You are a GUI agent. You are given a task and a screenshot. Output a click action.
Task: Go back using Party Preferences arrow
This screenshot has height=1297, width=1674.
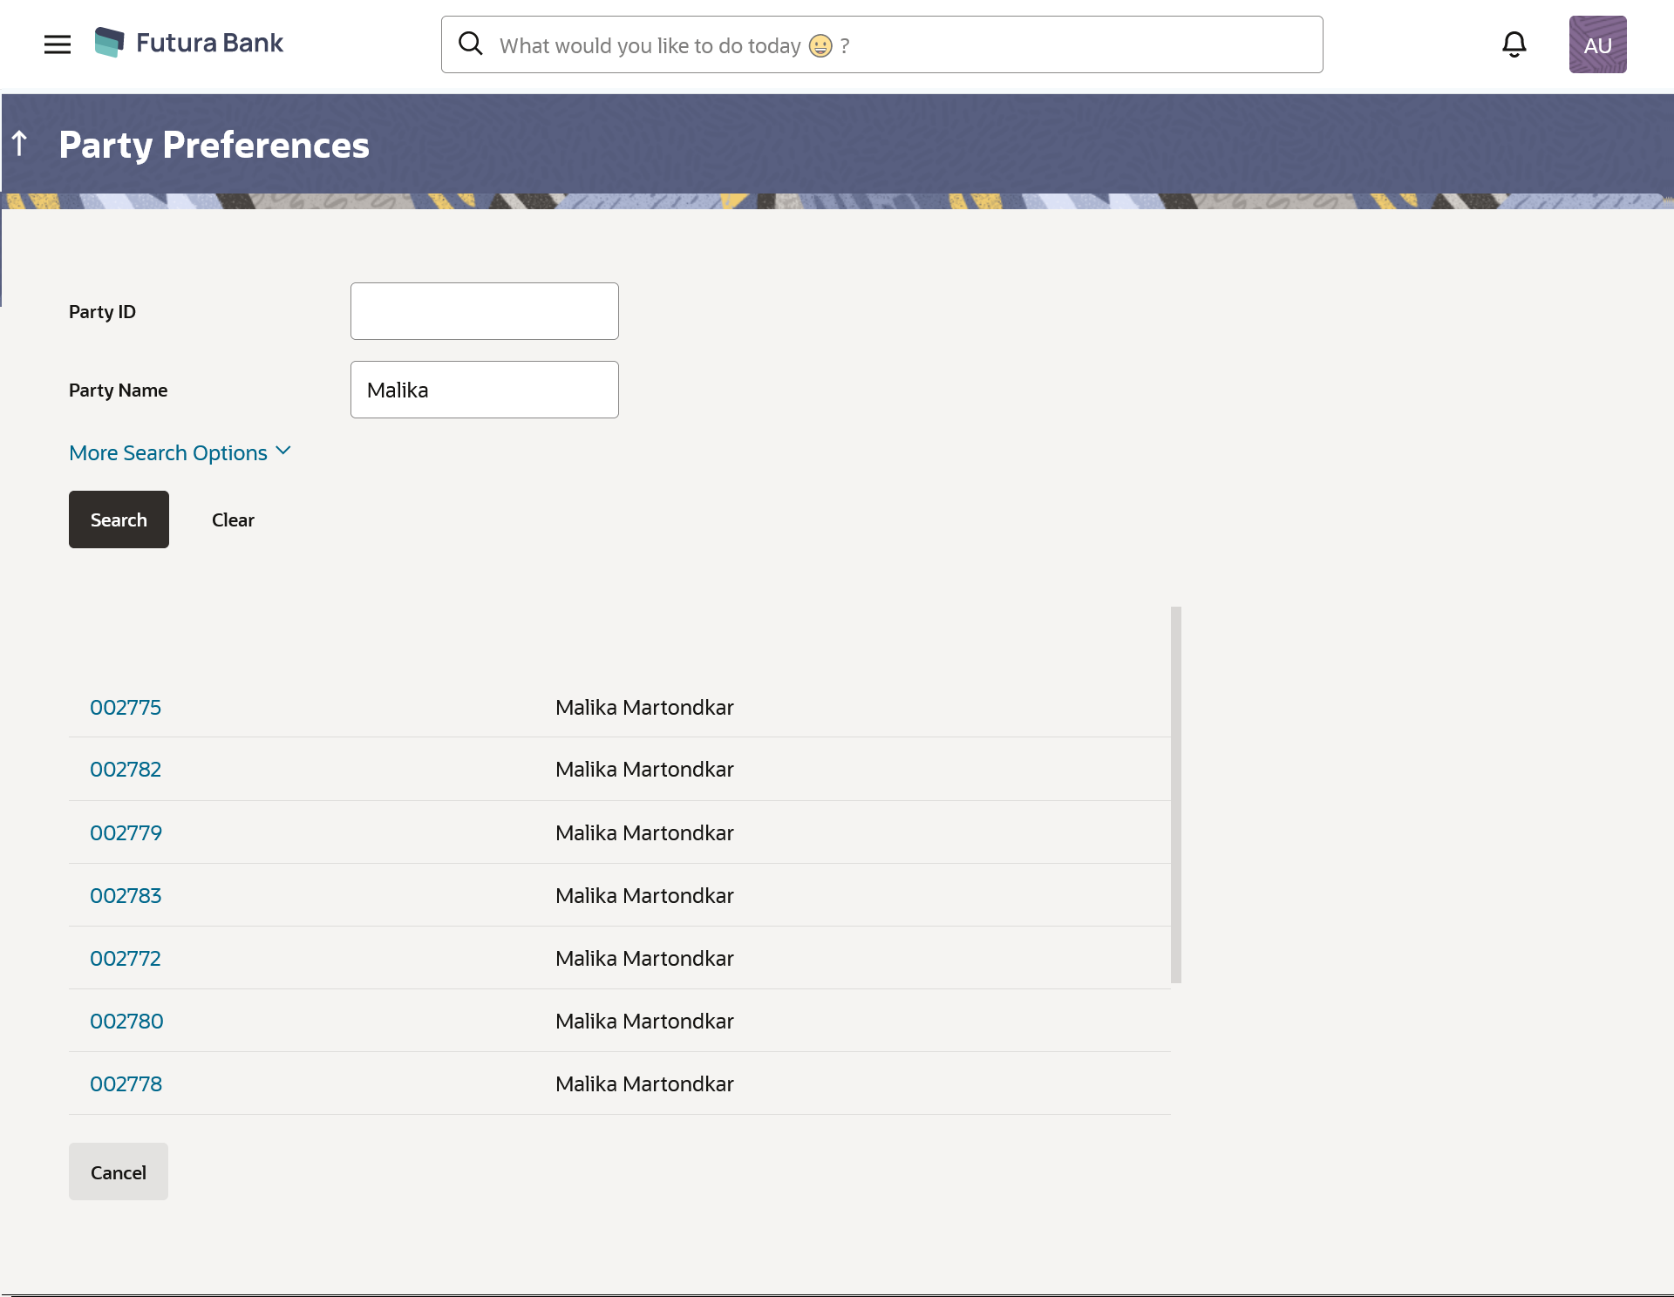20,144
